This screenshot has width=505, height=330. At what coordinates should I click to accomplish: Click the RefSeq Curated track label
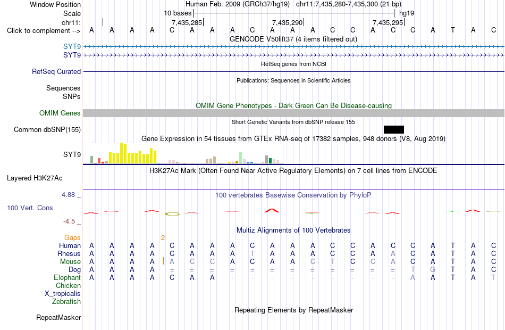pos(56,72)
